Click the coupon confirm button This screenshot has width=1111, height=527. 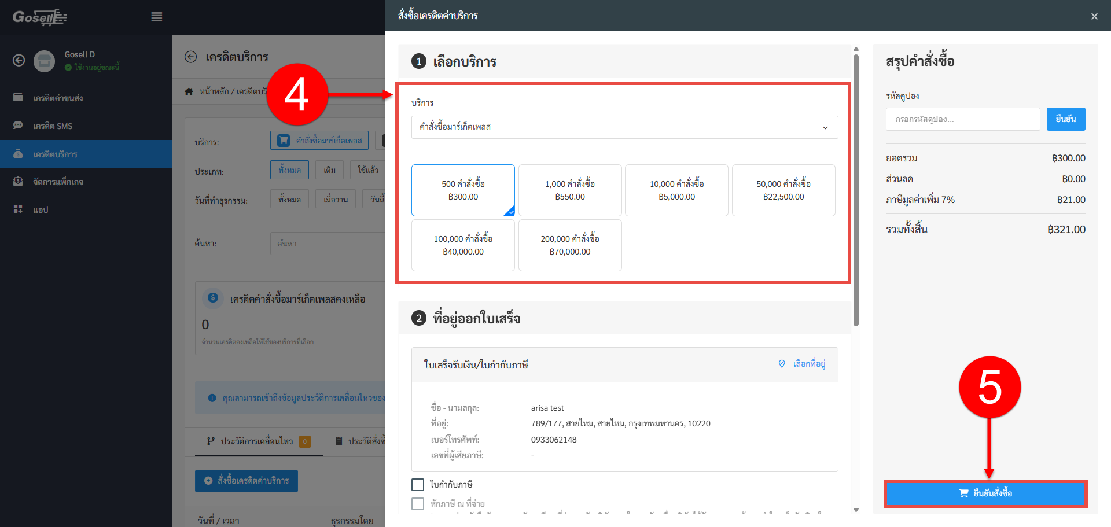pyautogui.click(x=1065, y=119)
